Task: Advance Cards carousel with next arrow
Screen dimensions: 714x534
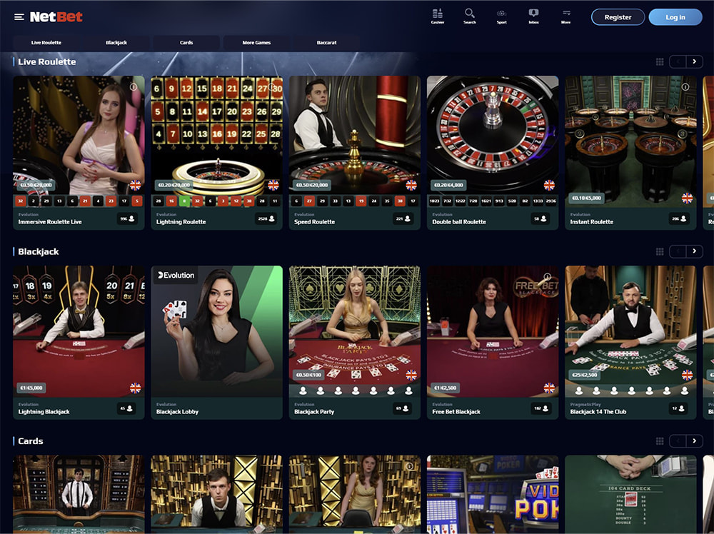Action: point(695,440)
